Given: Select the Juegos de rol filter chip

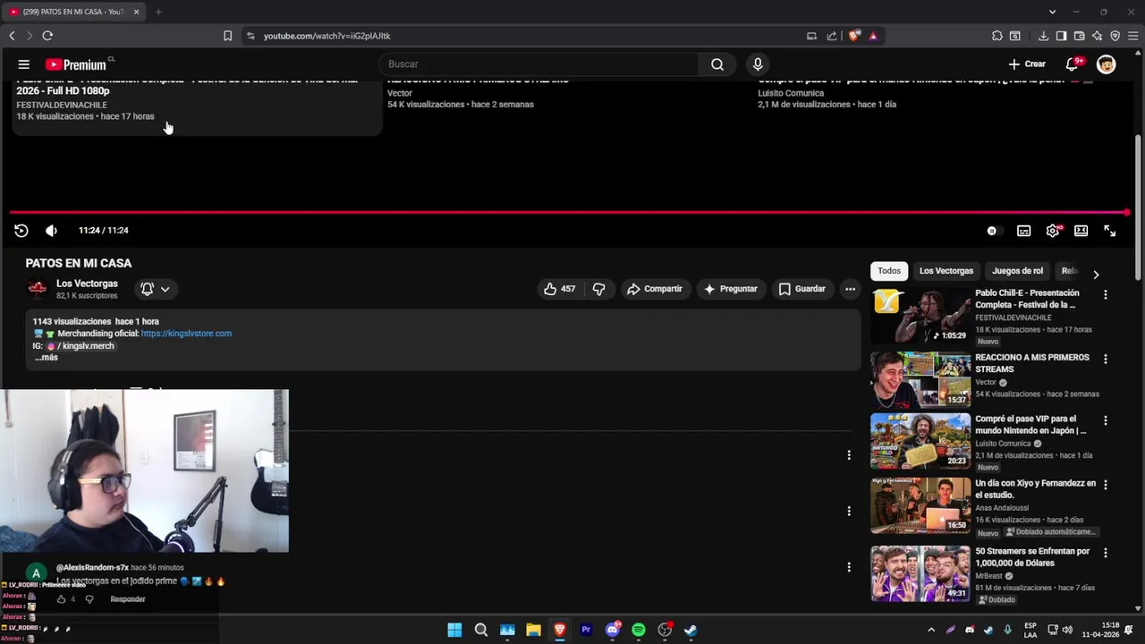Looking at the screenshot, I should click(x=1018, y=271).
